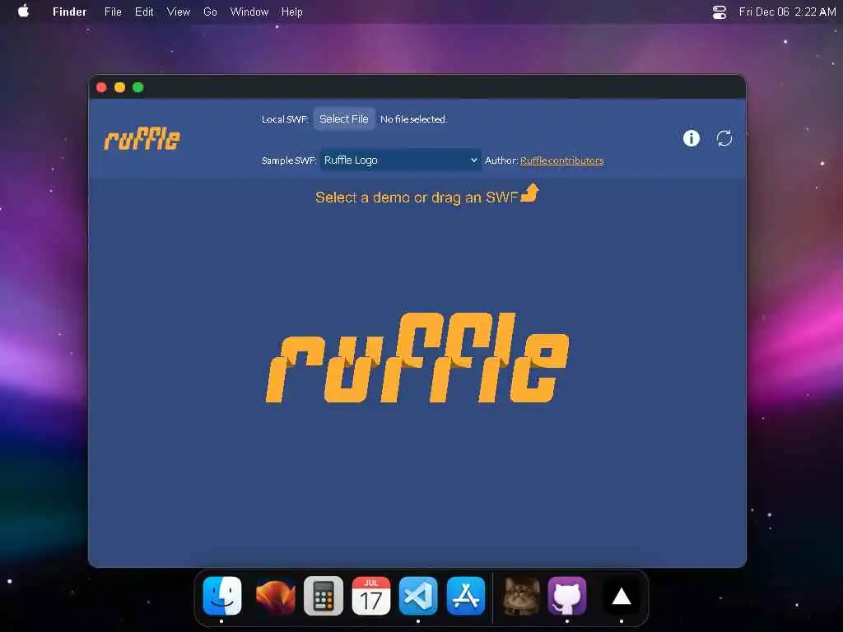The image size is (843, 632).
Task: Open the App Store dock icon
Action: 466,596
